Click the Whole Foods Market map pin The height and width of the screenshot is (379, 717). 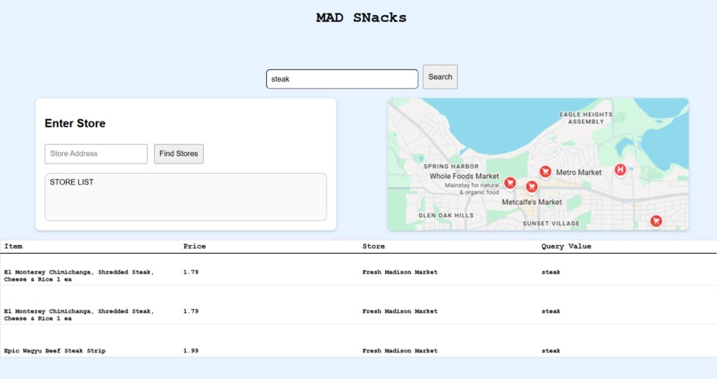click(510, 183)
